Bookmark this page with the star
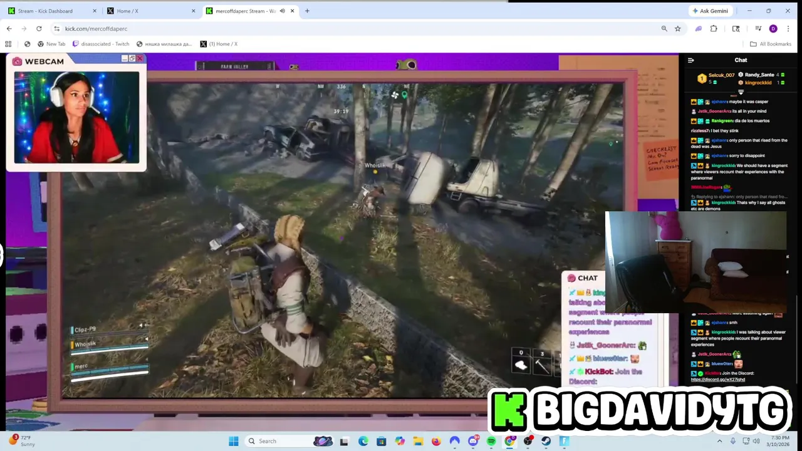 [677, 28]
